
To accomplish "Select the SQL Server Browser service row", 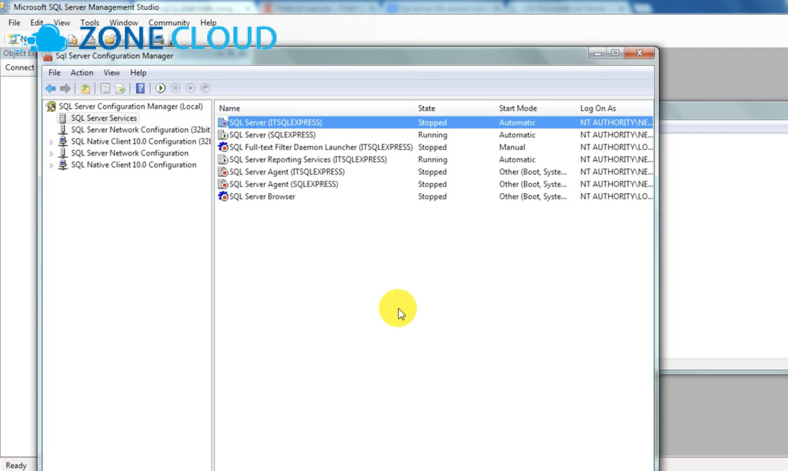I will pyautogui.click(x=435, y=196).
